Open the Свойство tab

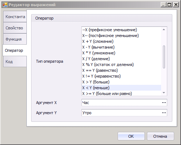click(15, 28)
